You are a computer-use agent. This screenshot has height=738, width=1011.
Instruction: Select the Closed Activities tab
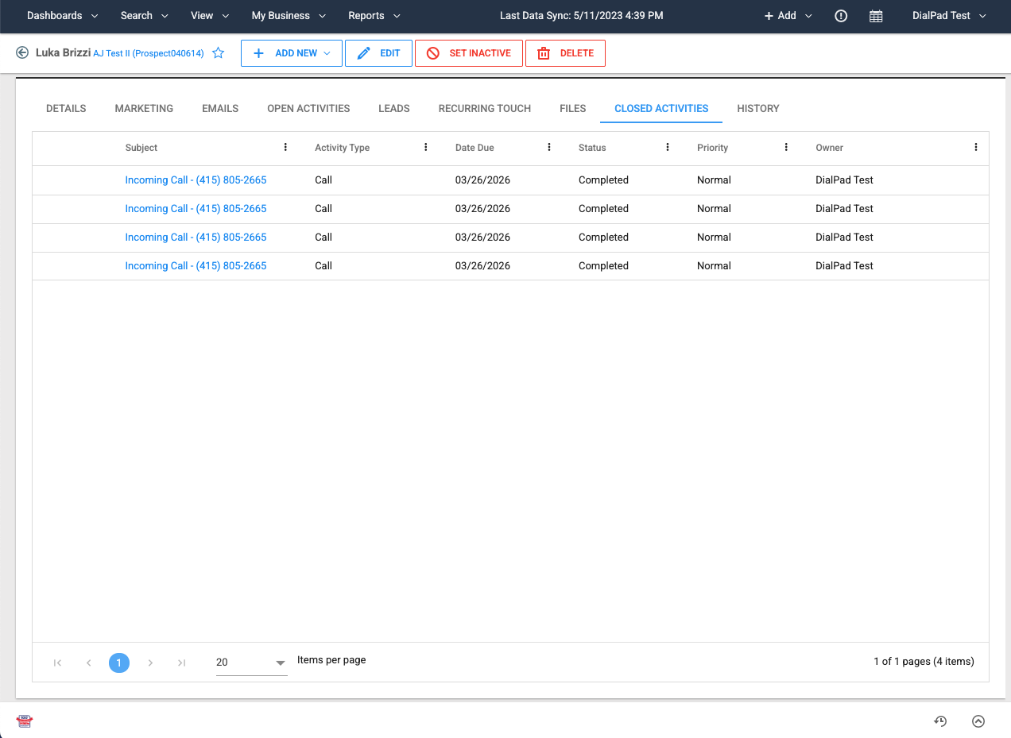661,108
